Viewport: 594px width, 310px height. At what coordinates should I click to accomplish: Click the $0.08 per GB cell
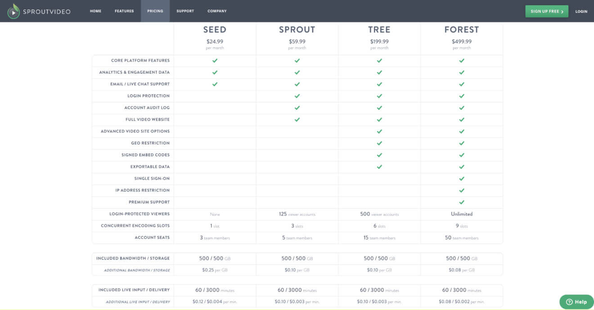(462, 270)
